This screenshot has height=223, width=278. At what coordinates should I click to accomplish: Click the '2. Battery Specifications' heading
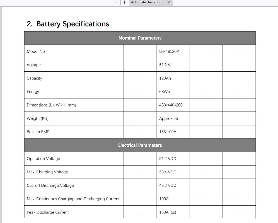tap(68, 24)
